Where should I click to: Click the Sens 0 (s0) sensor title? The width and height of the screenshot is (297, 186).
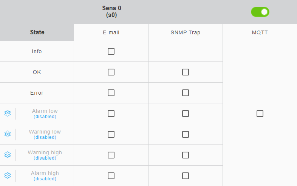[x=112, y=12]
